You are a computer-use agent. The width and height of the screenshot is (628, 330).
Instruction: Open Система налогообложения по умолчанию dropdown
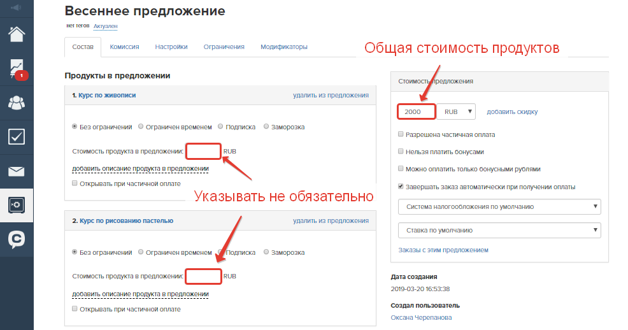point(499,206)
